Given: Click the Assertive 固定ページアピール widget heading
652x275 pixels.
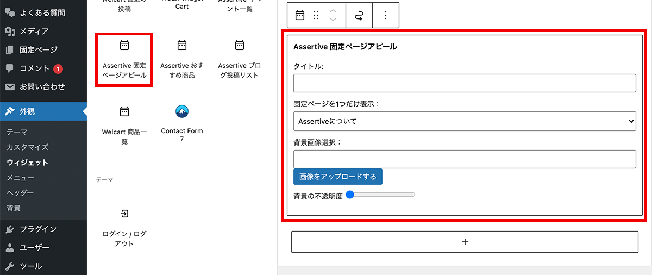Looking at the screenshot, I should (345, 47).
